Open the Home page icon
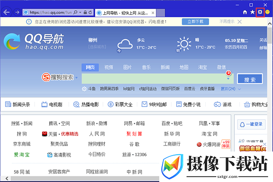 [x=245, y=12]
